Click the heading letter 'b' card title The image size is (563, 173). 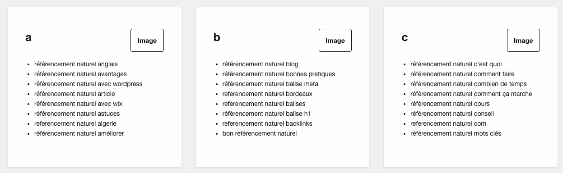pyautogui.click(x=217, y=37)
